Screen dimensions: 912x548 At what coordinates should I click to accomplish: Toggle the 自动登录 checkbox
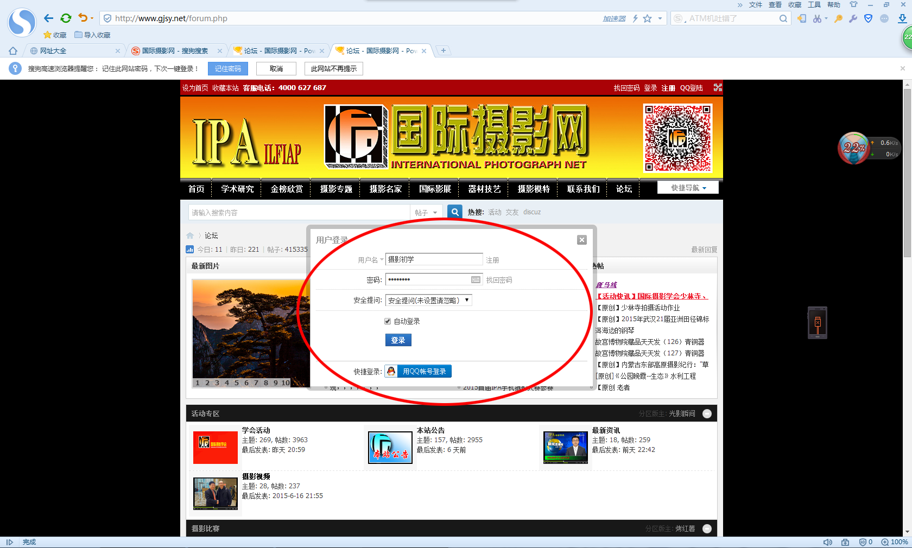388,321
